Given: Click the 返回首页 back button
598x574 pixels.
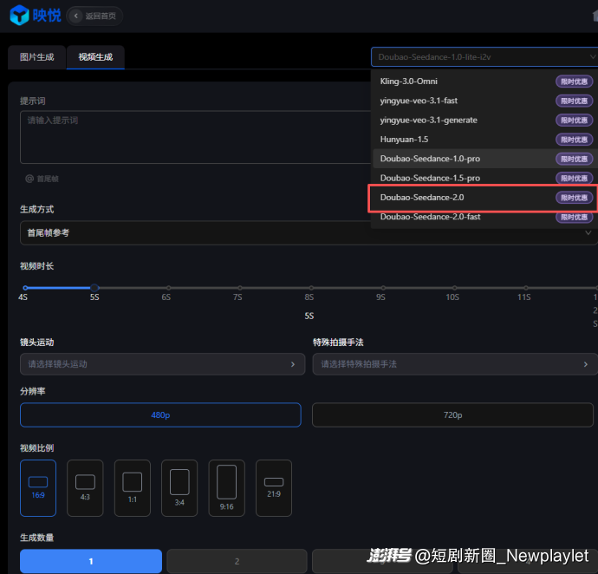Looking at the screenshot, I should (94, 16).
